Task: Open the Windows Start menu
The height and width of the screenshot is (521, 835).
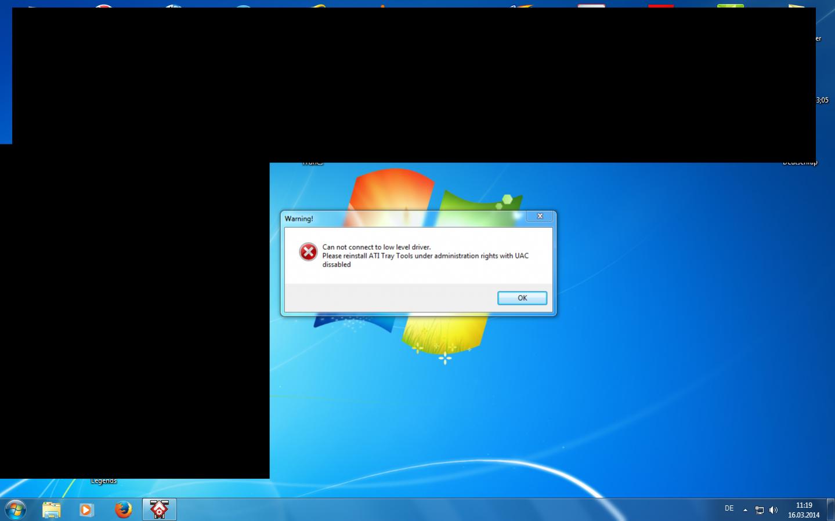Action: point(16,509)
